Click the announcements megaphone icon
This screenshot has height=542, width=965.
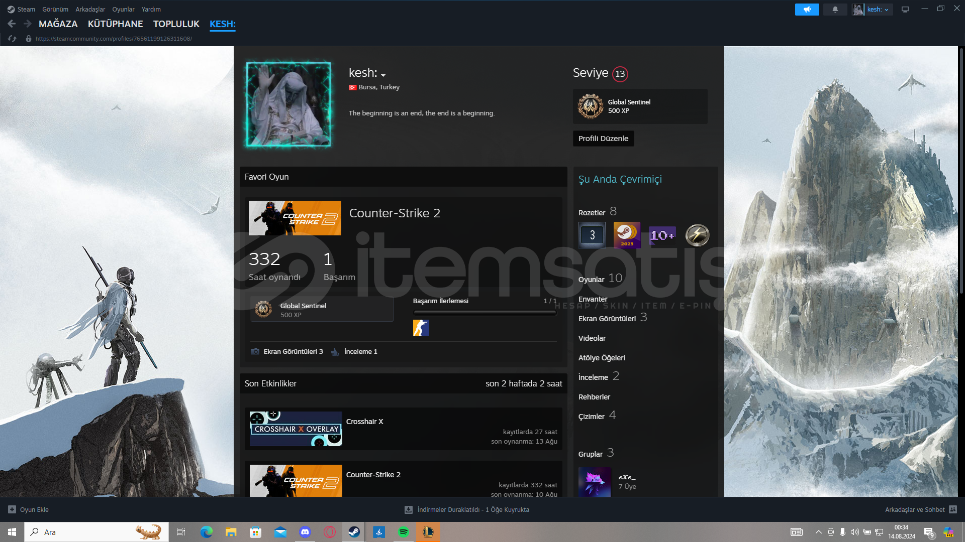(807, 10)
